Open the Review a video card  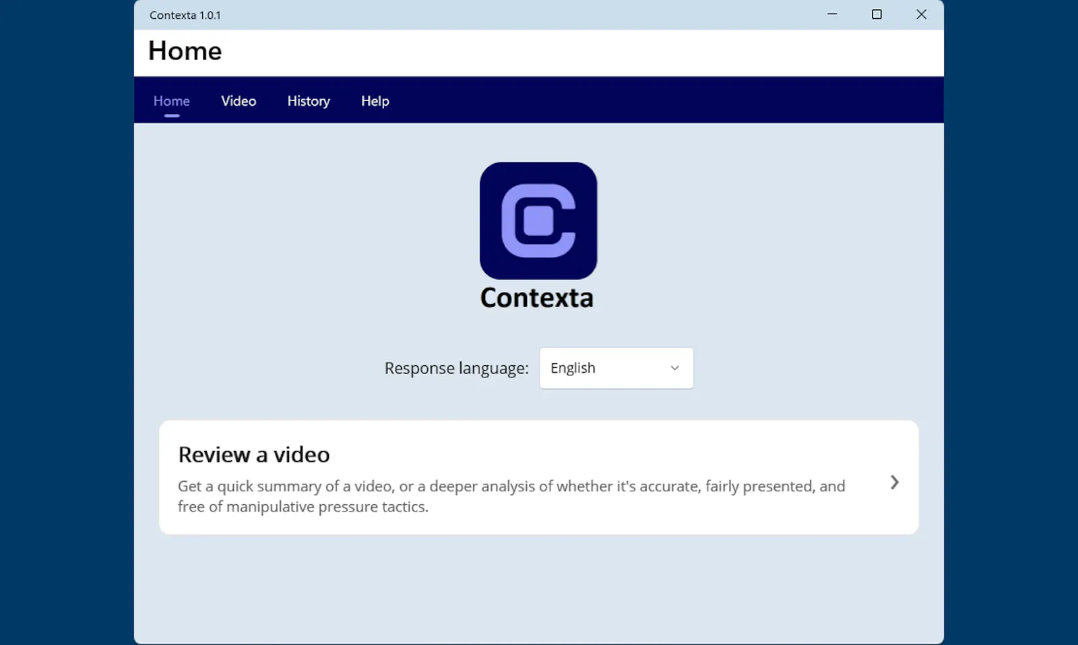pos(538,477)
